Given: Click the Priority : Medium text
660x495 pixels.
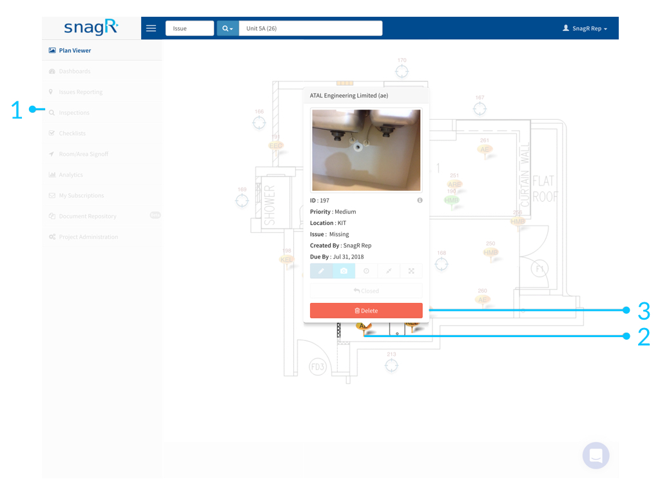Looking at the screenshot, I should [333, 211].
